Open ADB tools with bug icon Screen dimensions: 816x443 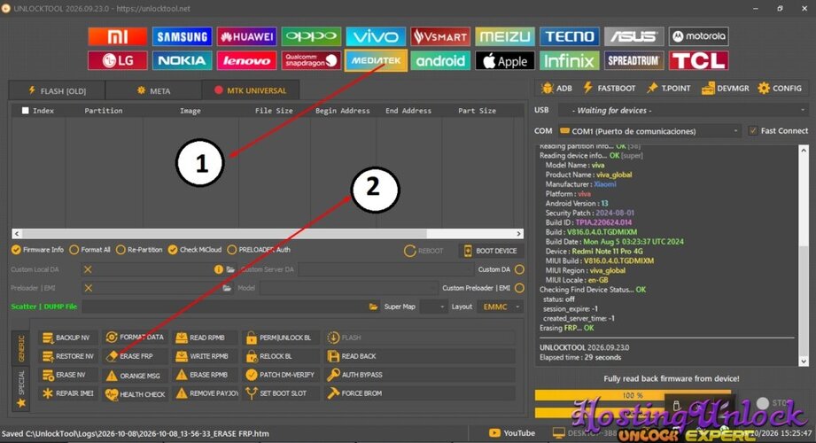click(x=556, y=88)
